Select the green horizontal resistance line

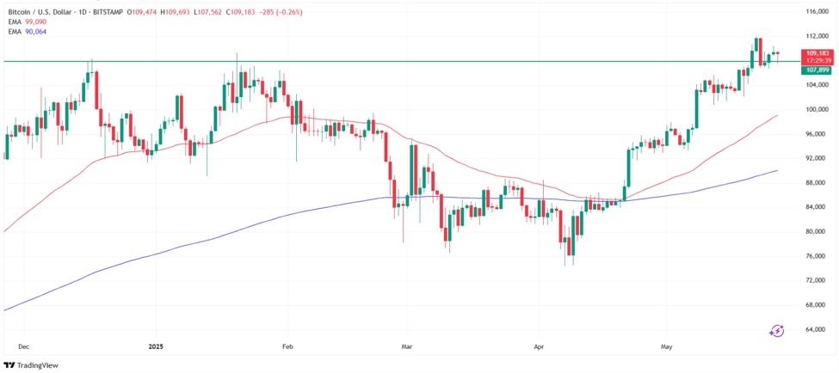click(x=401, y=62)
